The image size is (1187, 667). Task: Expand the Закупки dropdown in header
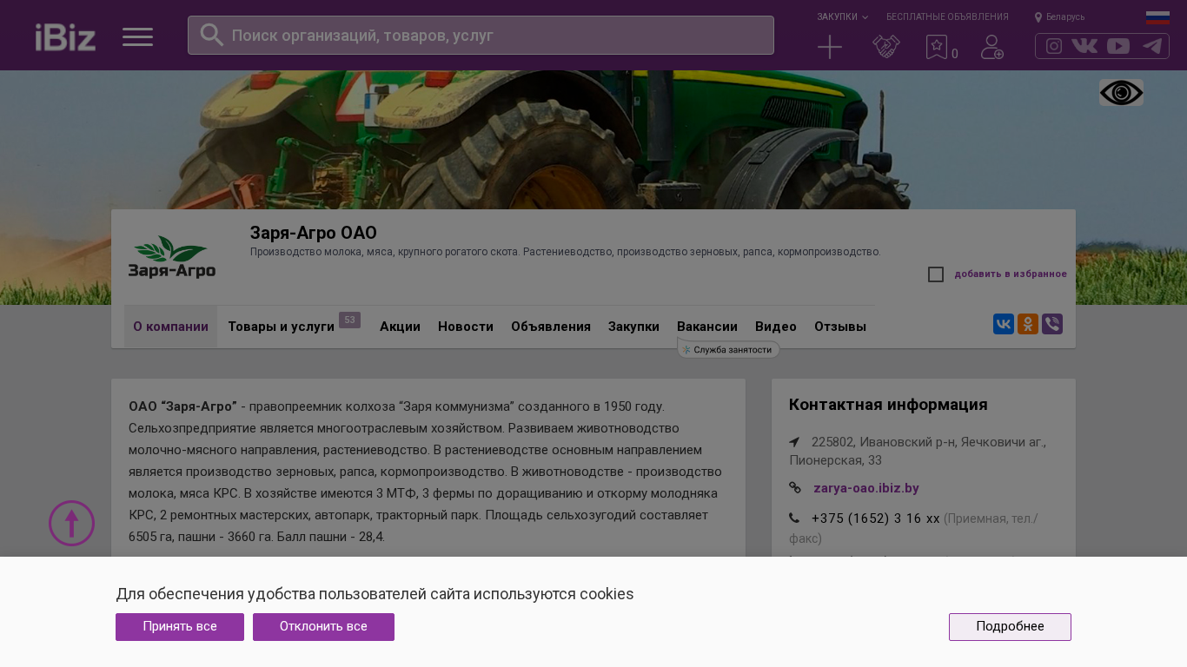[842, 17]
